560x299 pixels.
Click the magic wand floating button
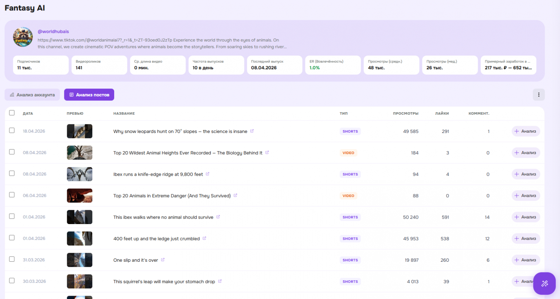pos(545,284)
